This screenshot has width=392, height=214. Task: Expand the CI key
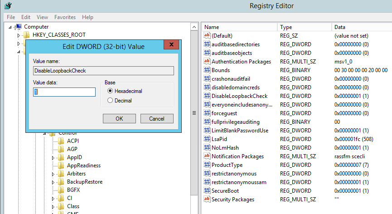(x=53, y=199)
